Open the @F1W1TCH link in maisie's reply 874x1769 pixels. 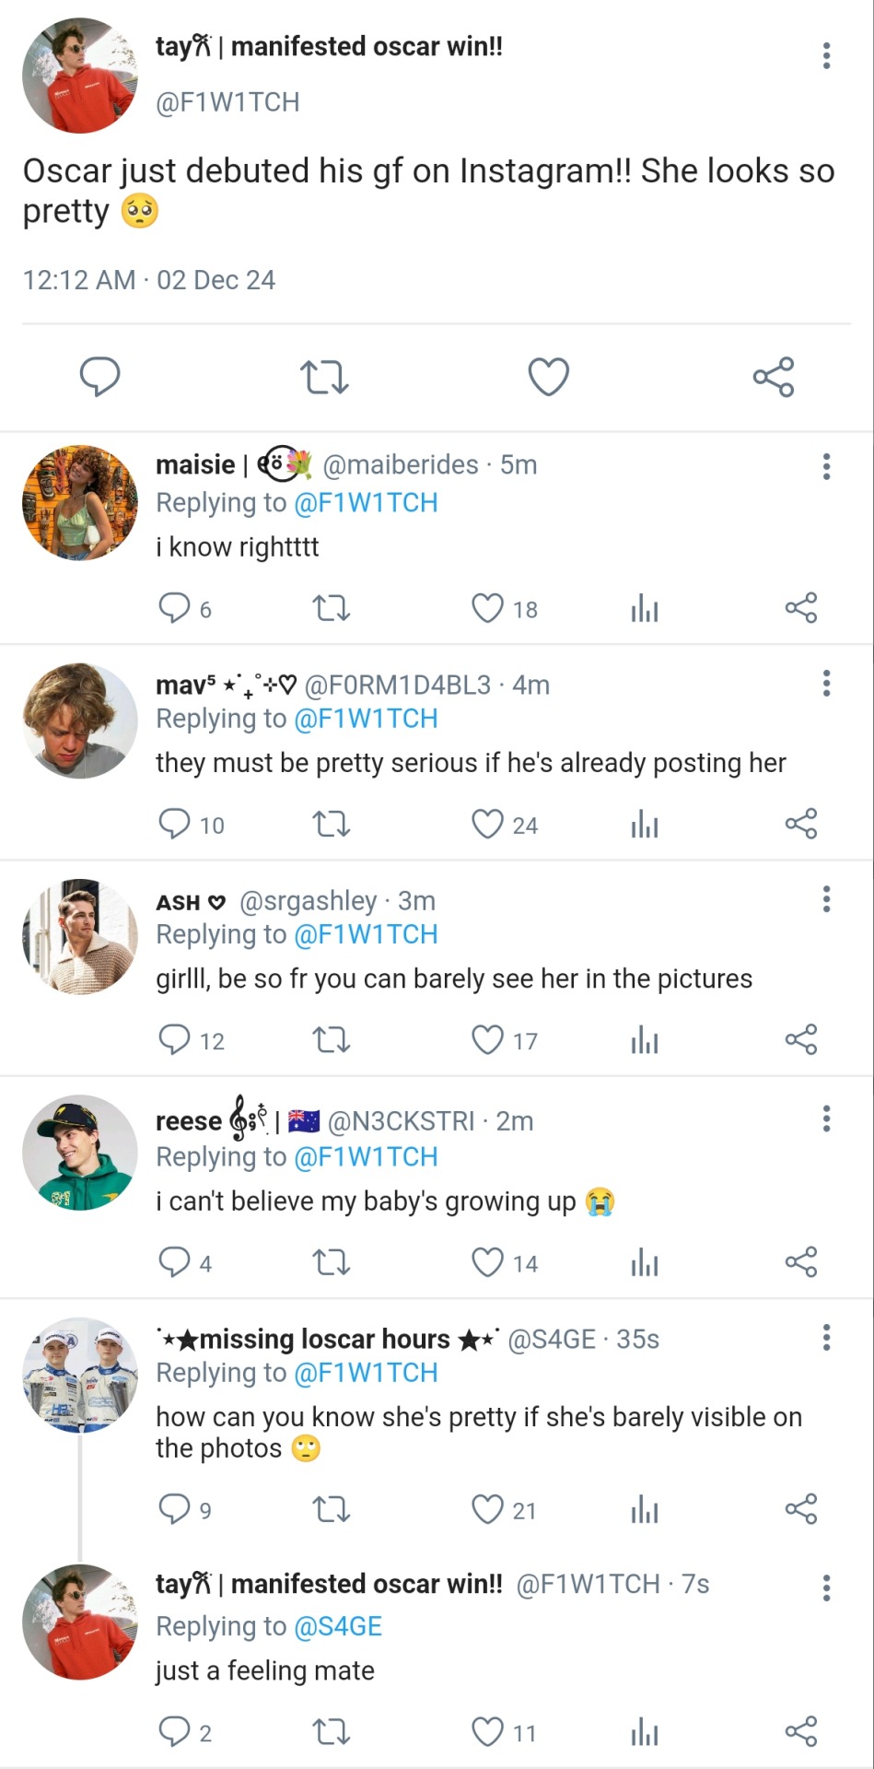pyautogui.click(x=366, y=503)
